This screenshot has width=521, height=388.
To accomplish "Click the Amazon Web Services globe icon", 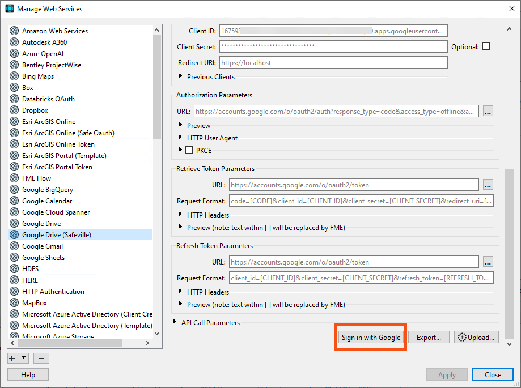I will coord(14,31).
